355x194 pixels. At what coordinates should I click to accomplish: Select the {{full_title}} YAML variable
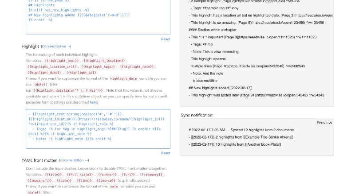click(x=80, y=175)
